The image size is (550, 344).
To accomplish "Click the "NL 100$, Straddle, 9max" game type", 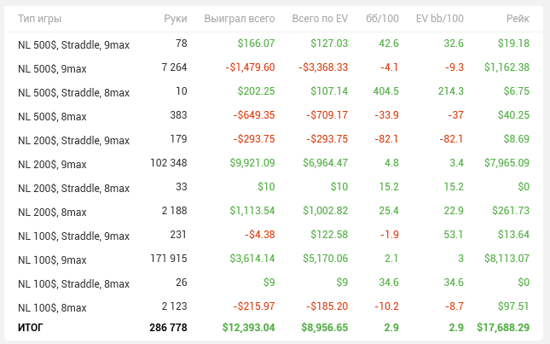I will coord(73,236).
